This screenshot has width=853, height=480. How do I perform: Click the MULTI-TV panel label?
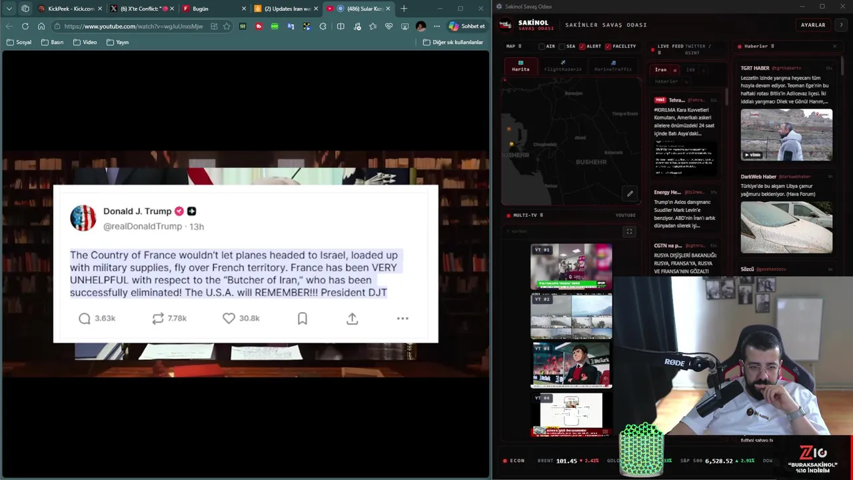coord(525,215)
